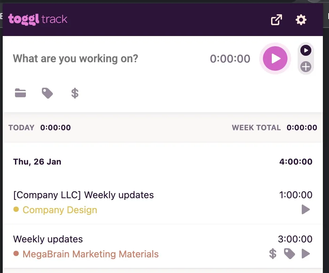Click the tag icon on MegaBrain entry
The width and height of the screenshot is (329, 273).
pyautogui.click(x=289, y=253)
